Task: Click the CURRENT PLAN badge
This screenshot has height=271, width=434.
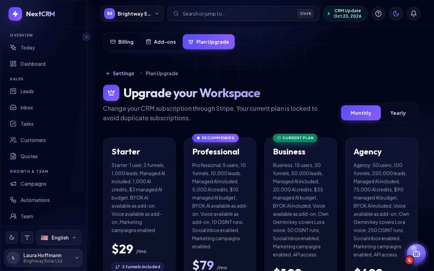Action: [295, 138]
